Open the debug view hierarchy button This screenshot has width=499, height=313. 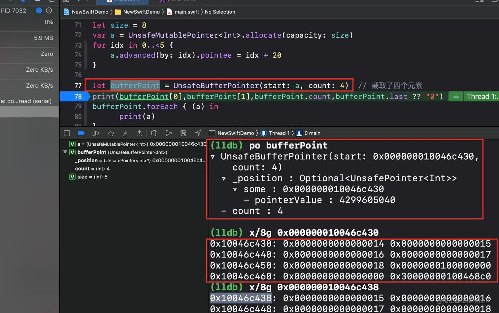coord(154,133)
